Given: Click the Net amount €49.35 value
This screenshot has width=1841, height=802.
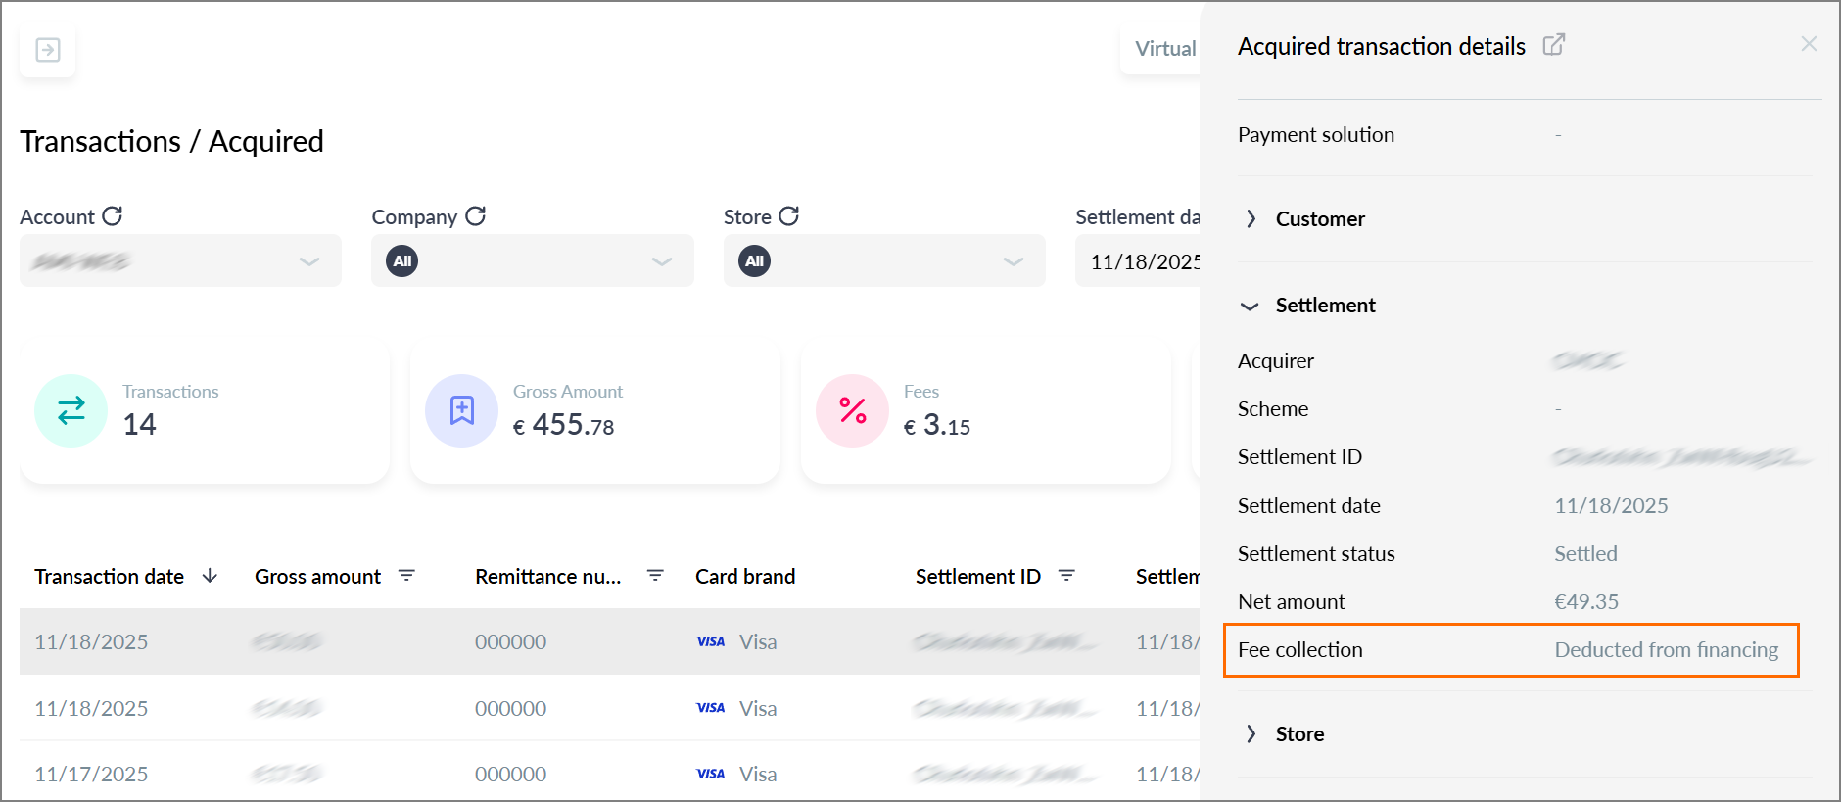Looking at the screenshot, I should 1586,602.
